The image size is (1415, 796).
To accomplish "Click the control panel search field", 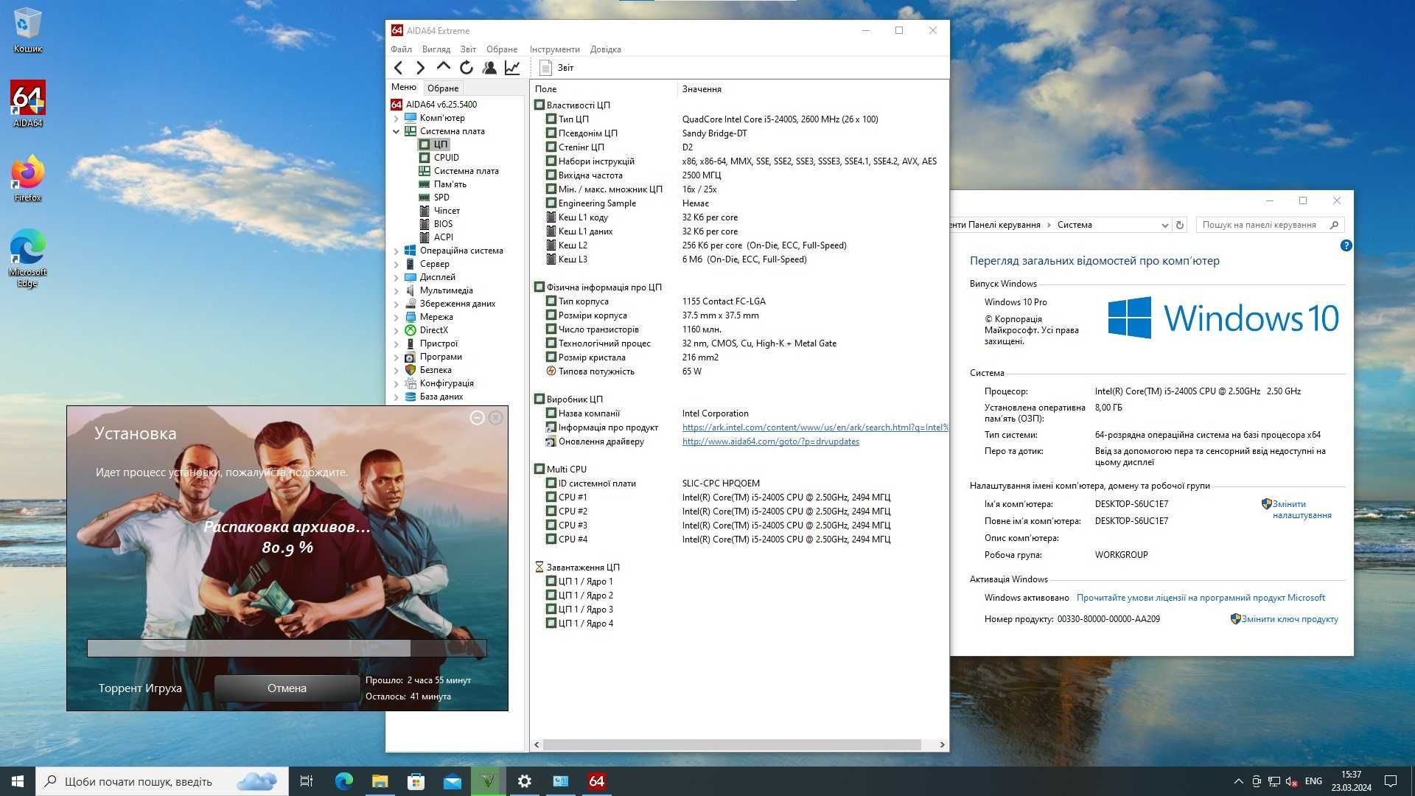I will tap(1270, 225).
